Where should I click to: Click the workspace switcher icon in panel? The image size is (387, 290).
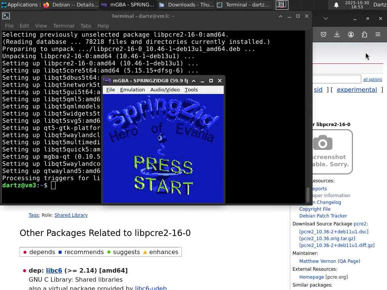(282, 5)
